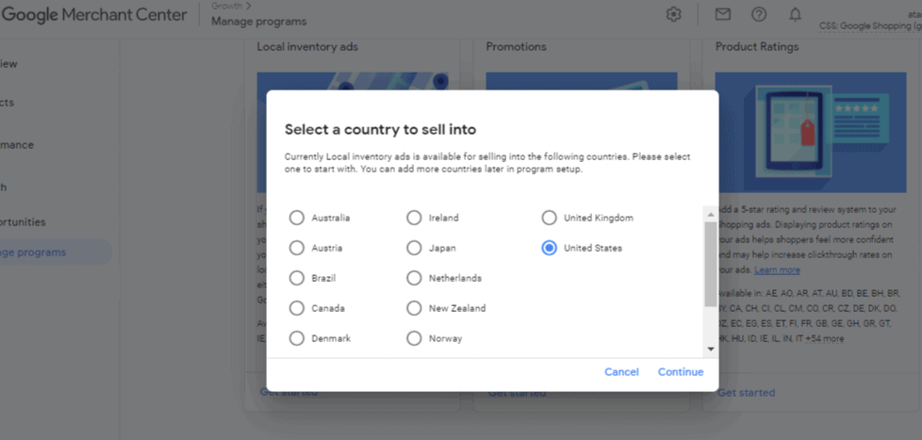Screen dimensions: 922x440
Task: Select the Netherlands radio option
Action: coord(415,278)
